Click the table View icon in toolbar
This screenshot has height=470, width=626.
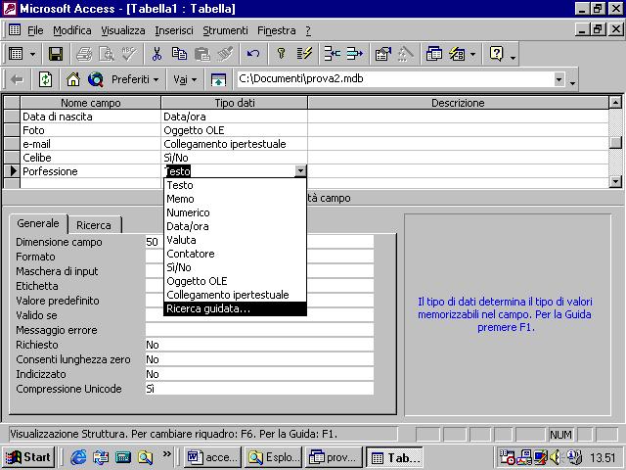(16, 54)
